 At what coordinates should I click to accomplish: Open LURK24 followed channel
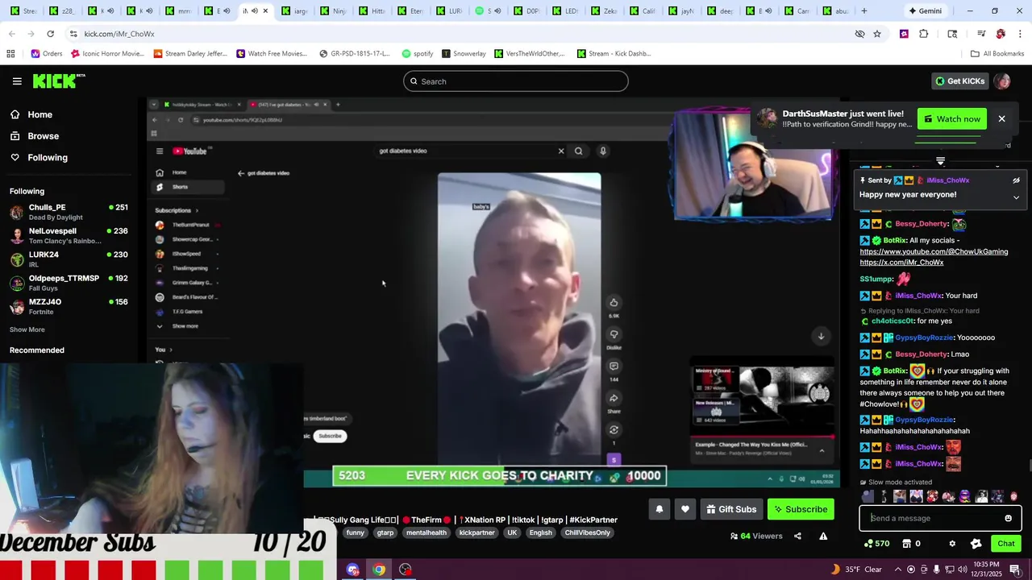[69, 259]
